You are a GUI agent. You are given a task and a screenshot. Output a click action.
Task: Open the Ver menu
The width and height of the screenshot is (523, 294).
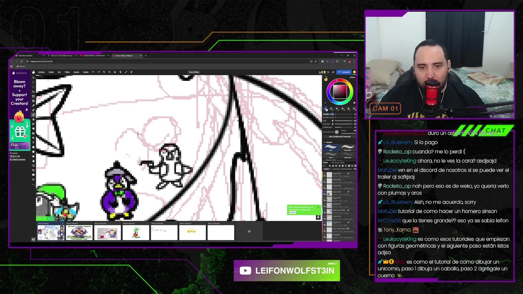pos(59,72)
